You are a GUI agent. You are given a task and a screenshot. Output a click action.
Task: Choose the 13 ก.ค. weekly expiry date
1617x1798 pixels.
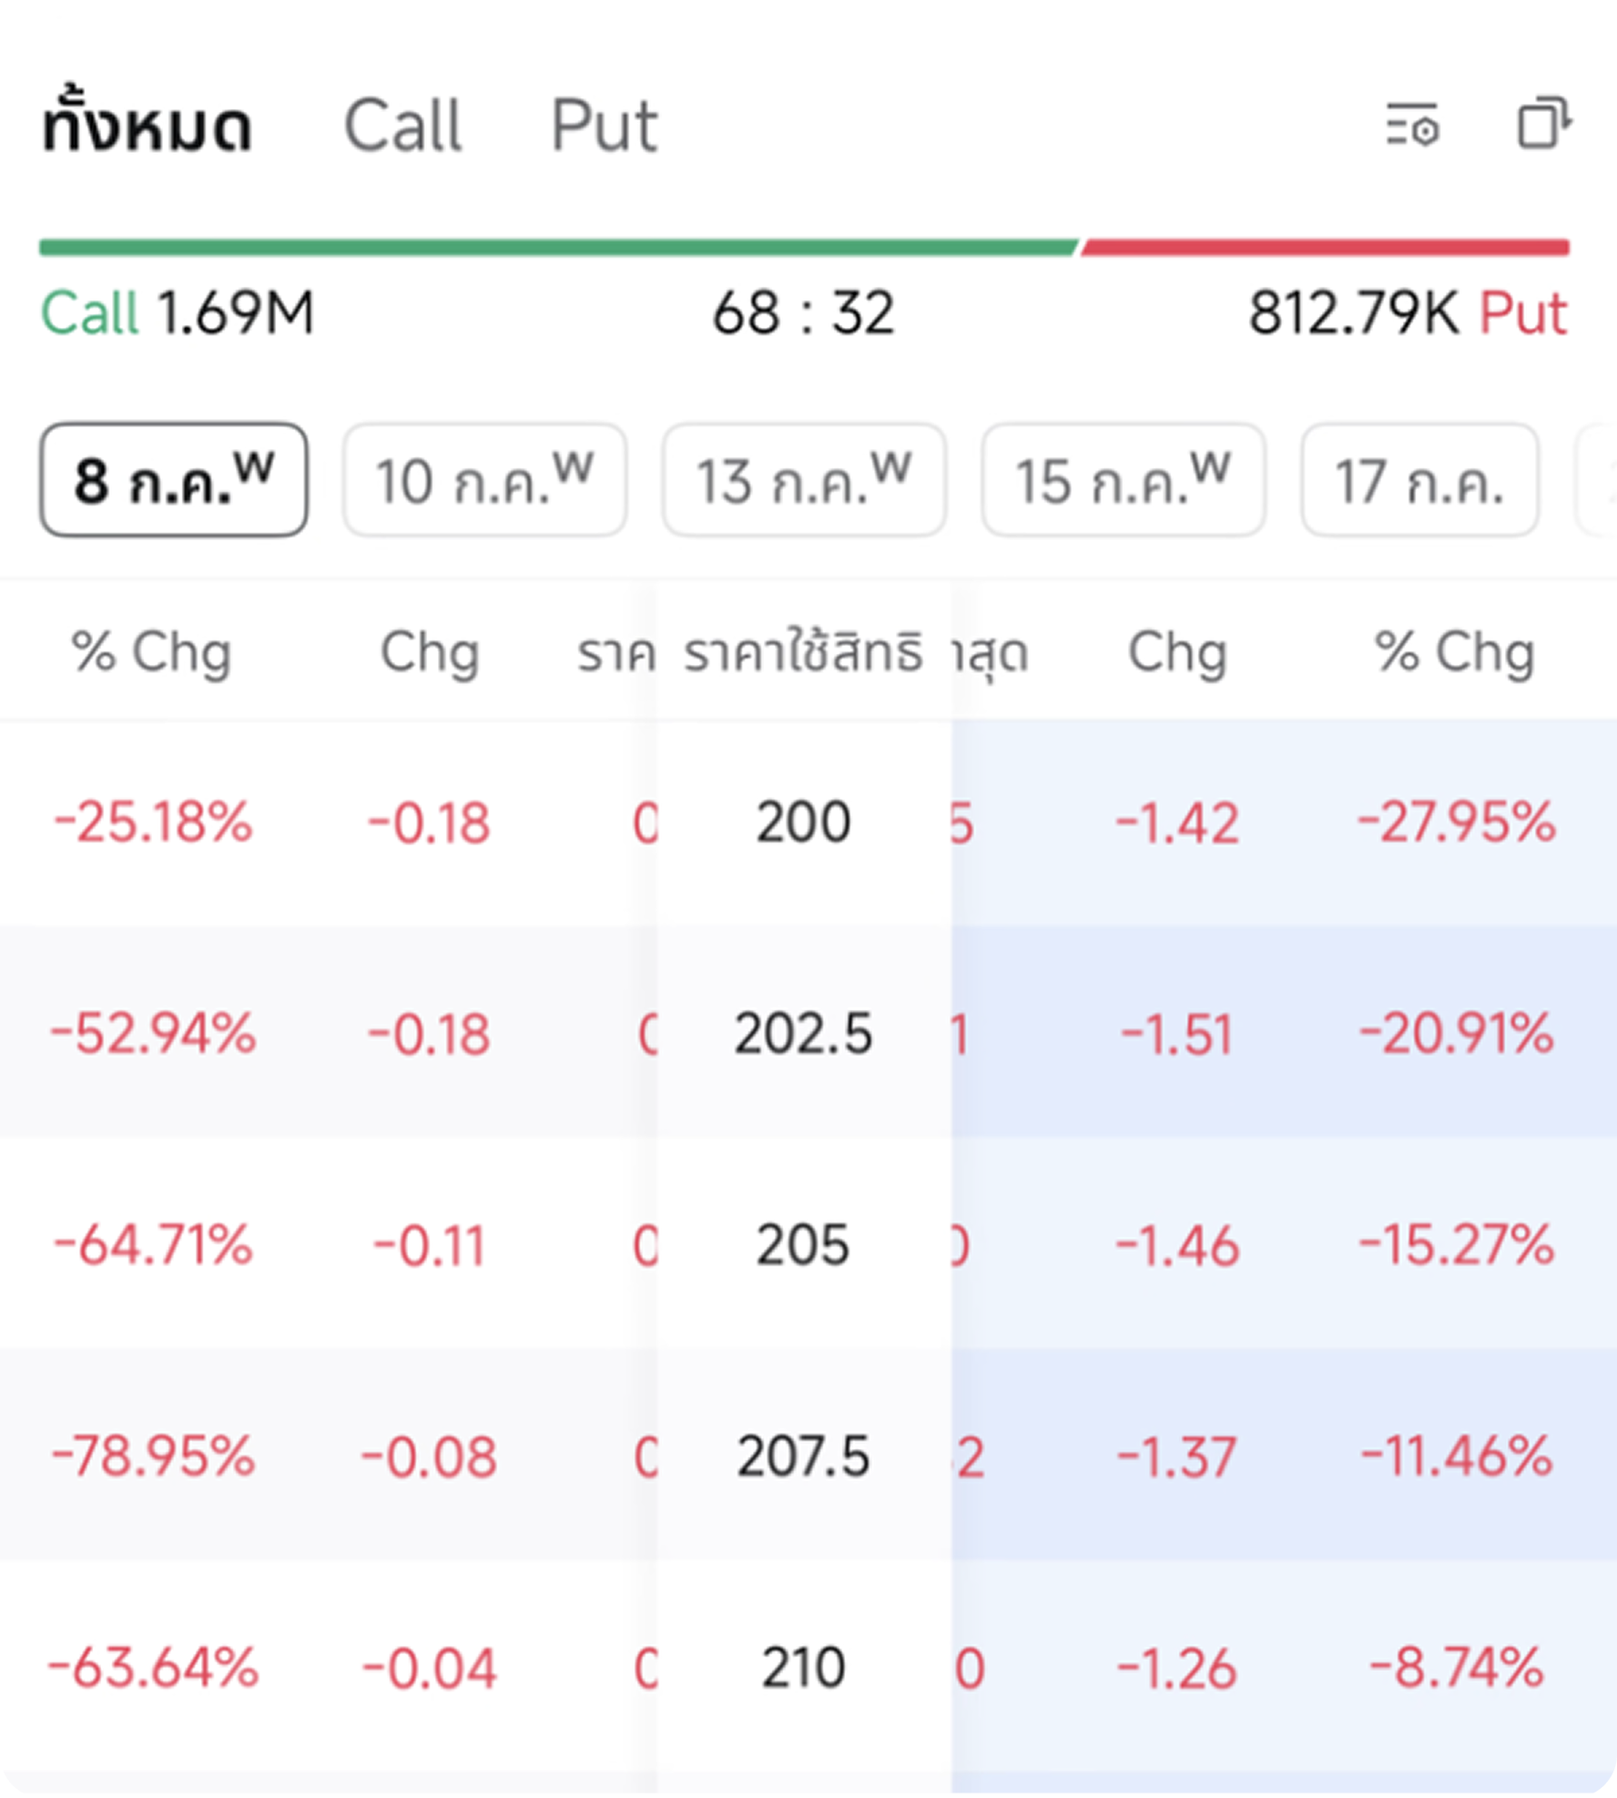(x=804, y=479)
